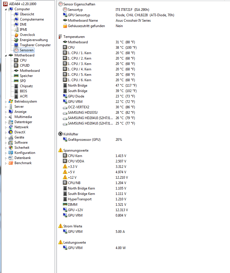Click the BIOS chip icon
Viewport: 230px width, 273px height.
[x=16, y=91]
